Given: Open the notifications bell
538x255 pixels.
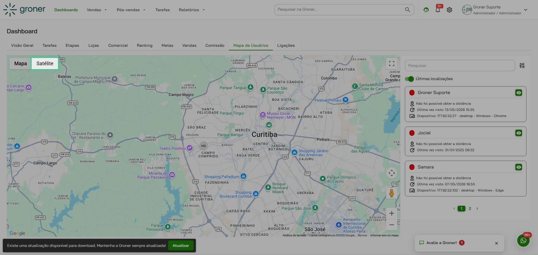Looking at the screenshot, I should pyautogui.click(x=438, y=10).
